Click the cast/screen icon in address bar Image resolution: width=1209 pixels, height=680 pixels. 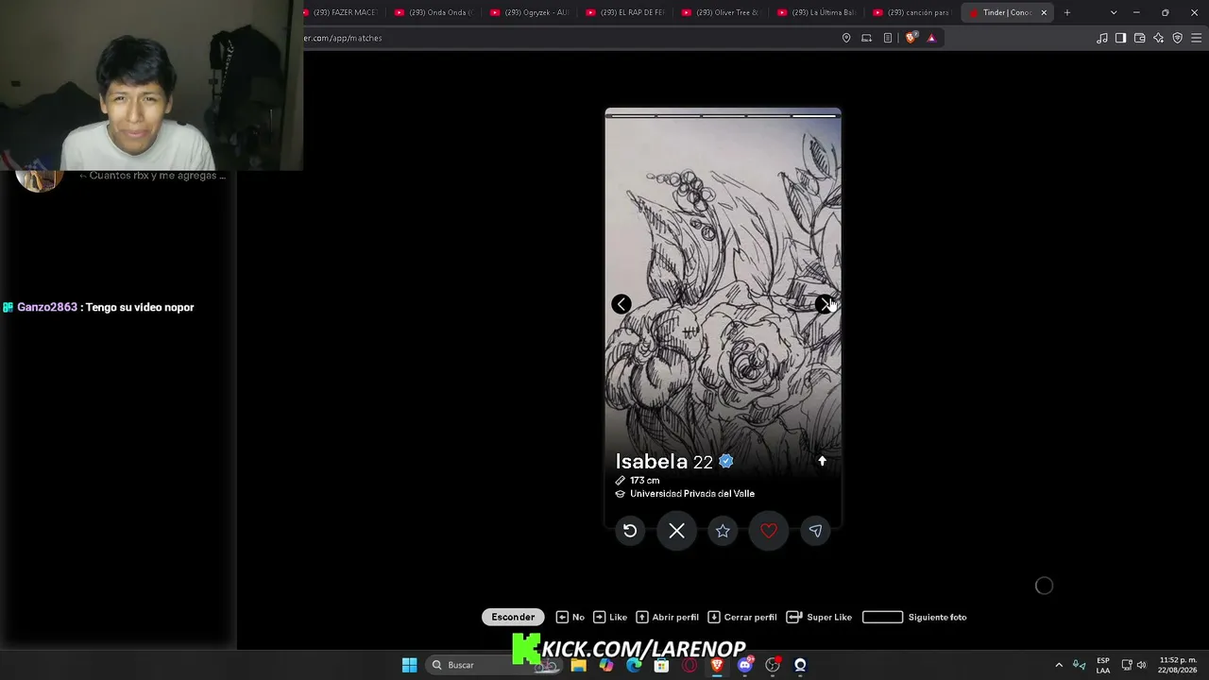pos(866,38)
